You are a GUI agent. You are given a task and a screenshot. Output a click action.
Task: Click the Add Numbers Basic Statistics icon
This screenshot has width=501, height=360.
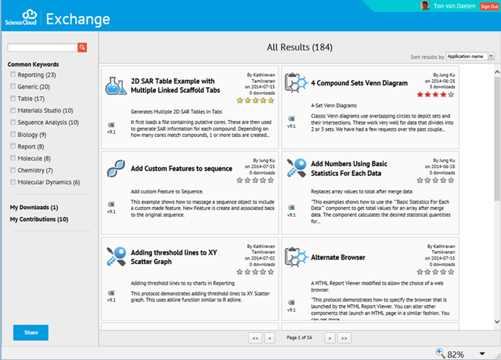pyautogui.click(x=295, y=169)
